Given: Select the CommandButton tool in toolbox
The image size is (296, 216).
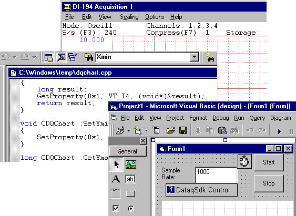Looking at the screenshot, I should pos(130,194).
